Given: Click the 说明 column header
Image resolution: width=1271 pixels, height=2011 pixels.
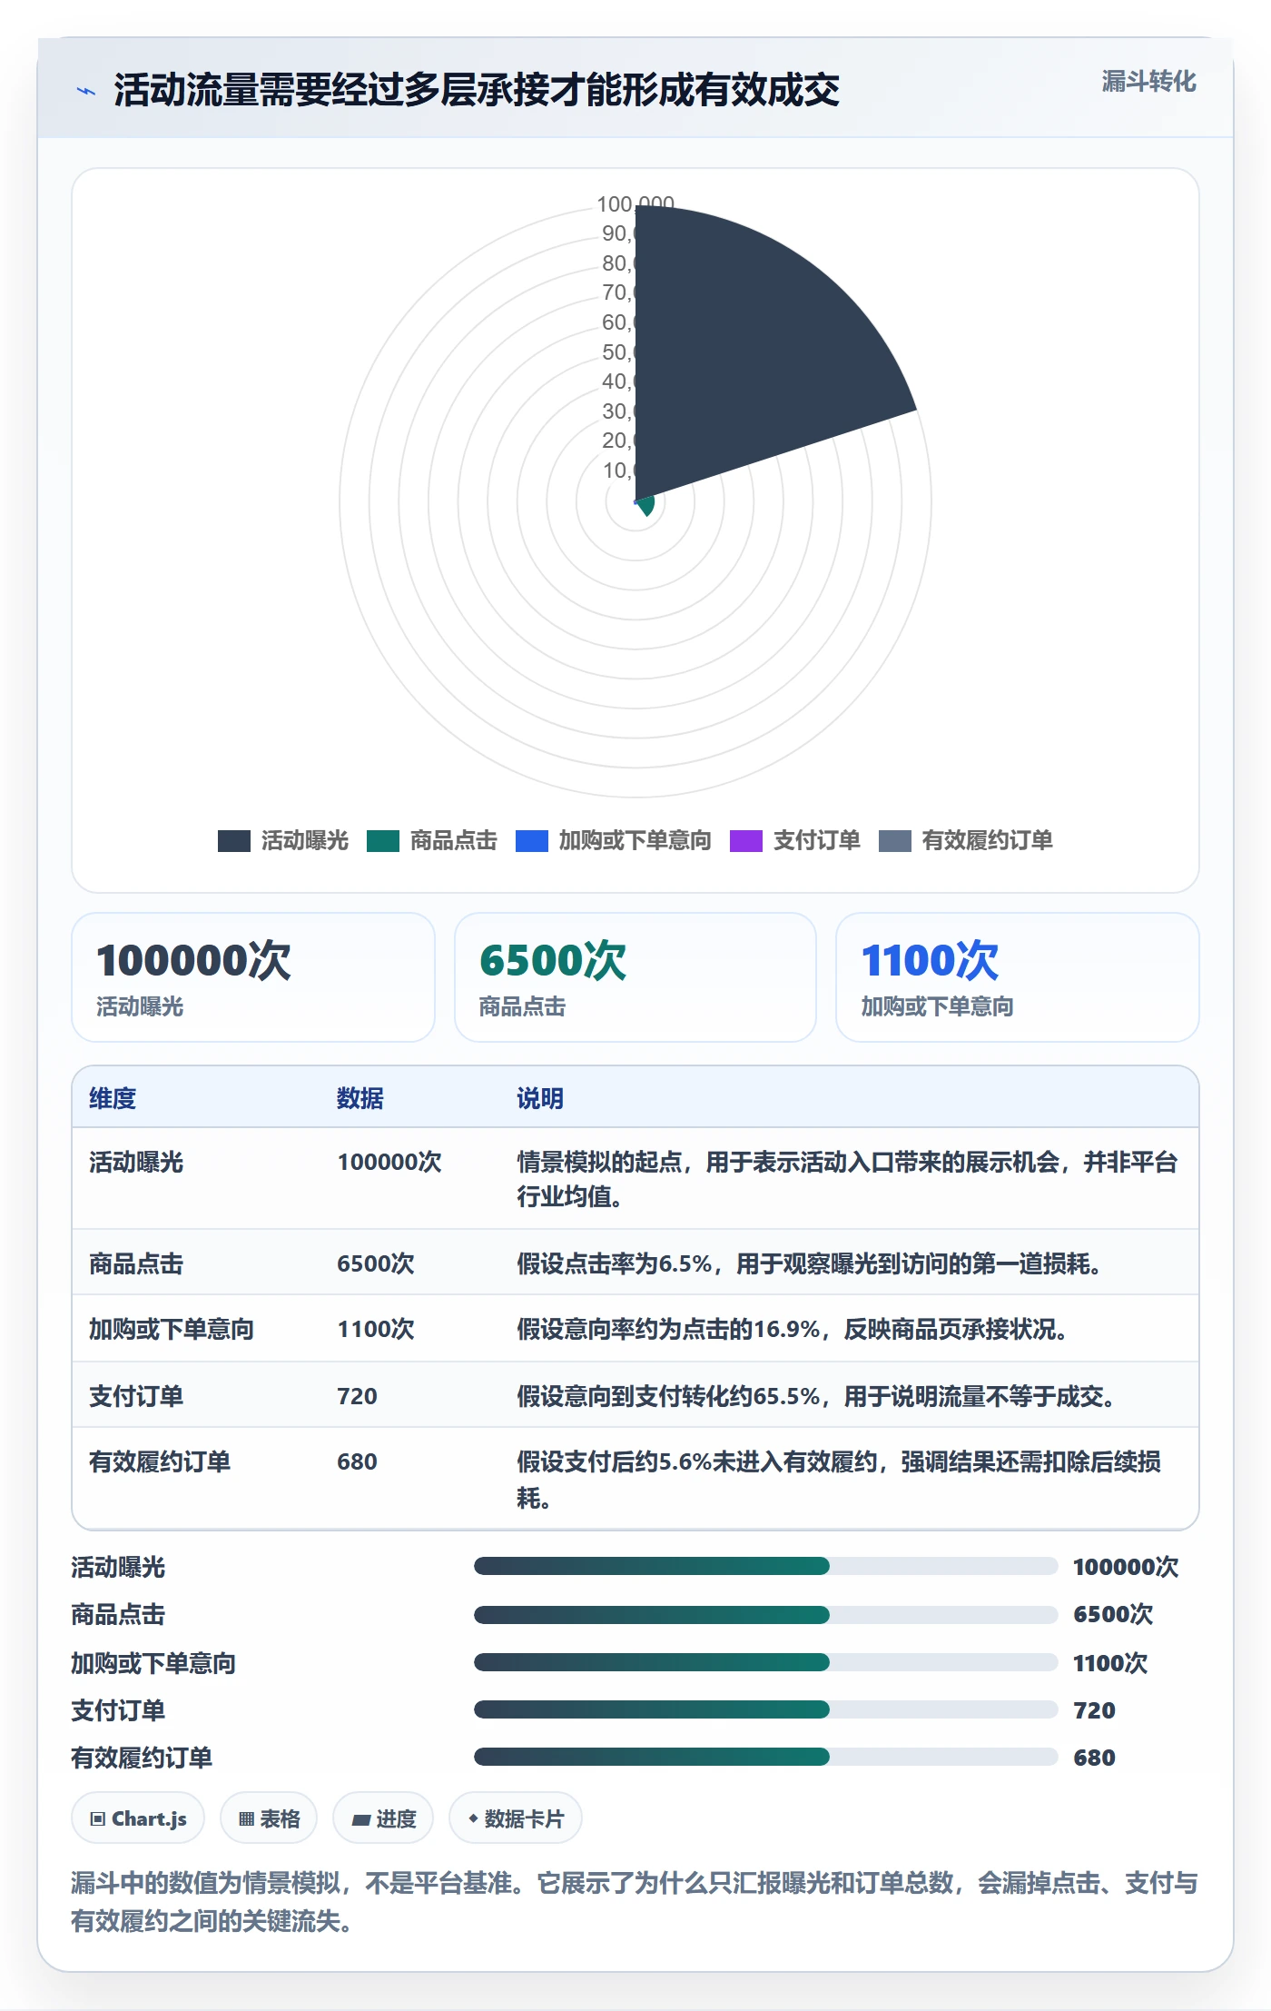Looking at the screenshot, I should point(540,1098).
